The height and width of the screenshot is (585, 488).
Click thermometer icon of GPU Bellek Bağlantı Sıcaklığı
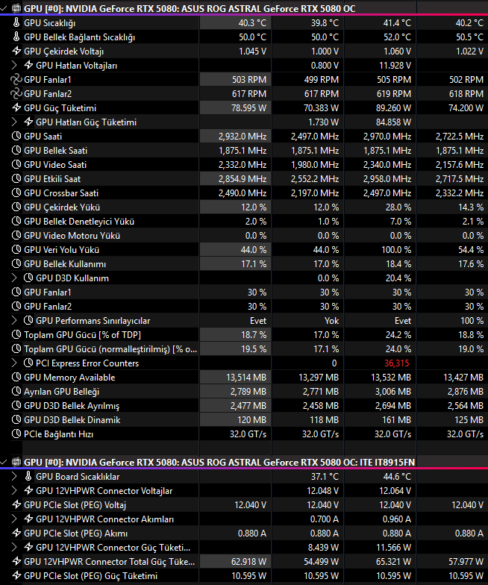pos(16,37)
